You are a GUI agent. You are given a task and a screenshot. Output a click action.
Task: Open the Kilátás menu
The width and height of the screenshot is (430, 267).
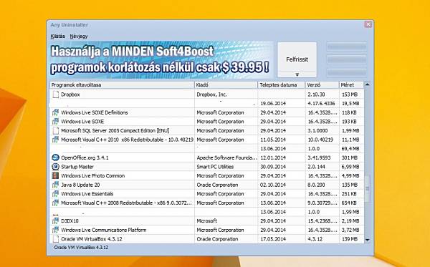(x=58, y=36)
